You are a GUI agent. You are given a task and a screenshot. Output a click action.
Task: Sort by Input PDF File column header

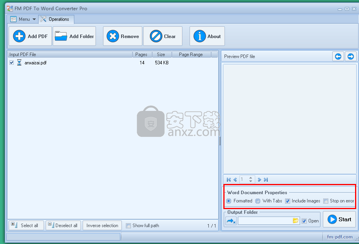tap(70, 55)
